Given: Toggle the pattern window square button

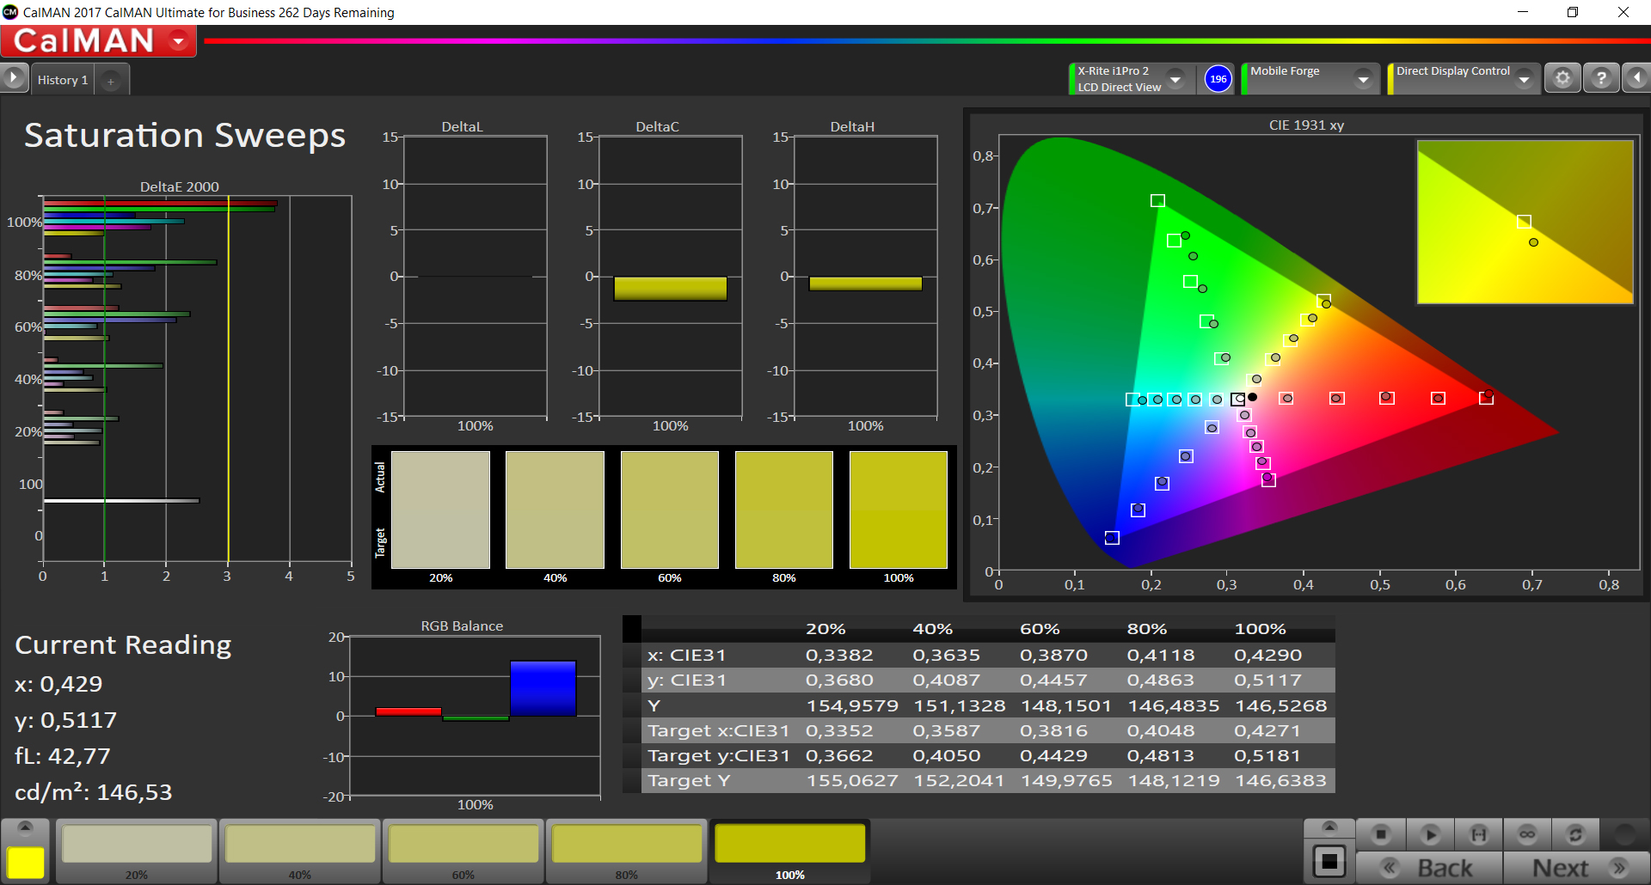Looking at the screenshot, I should 1329,861.
